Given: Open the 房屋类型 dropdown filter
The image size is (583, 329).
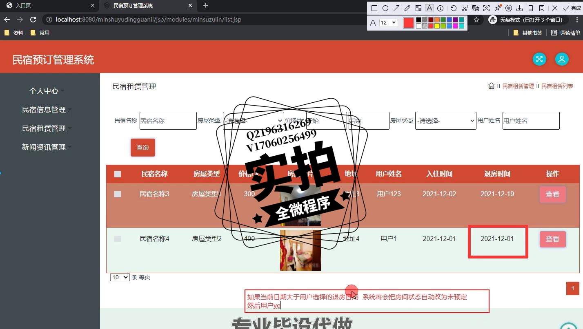Looking at the screenshot, I should pyautogui.click(x=254, y=121).
